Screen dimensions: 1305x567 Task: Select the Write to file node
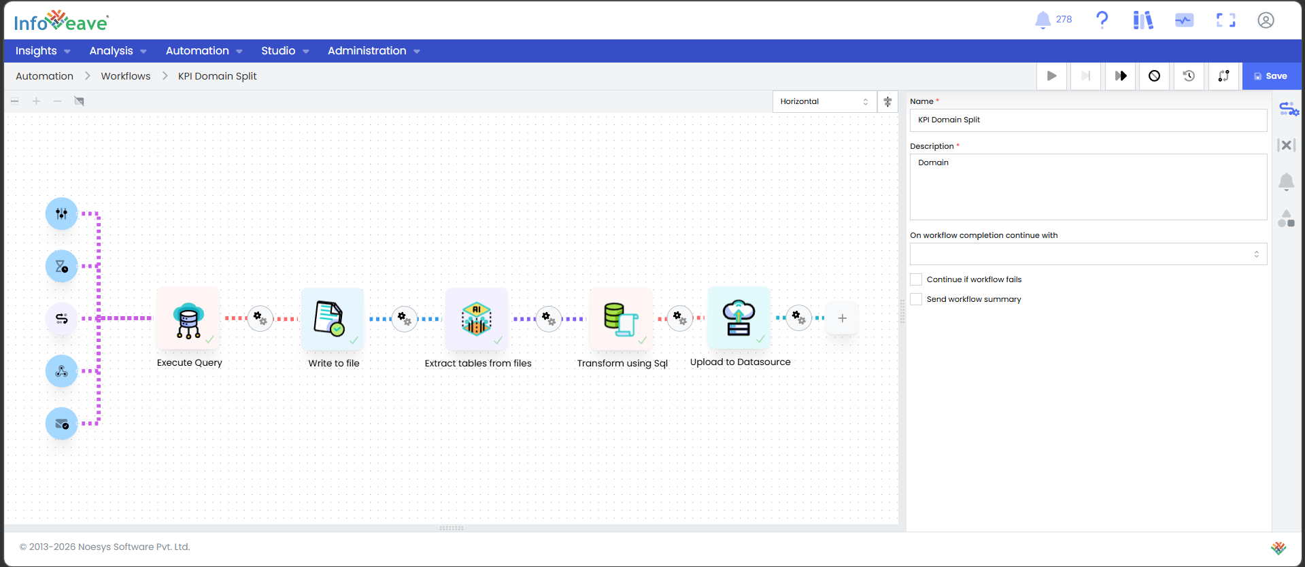[333, 318]
